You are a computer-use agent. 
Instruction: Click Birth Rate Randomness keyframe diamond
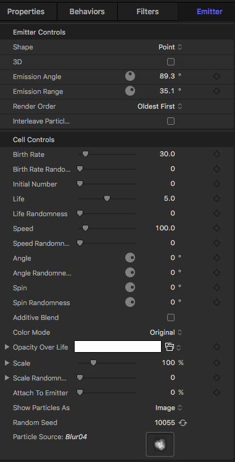[x=216, y=169]
